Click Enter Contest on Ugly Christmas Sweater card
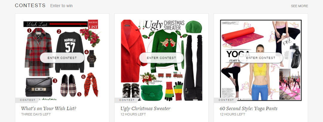This screenshot has width=323, height=122. tap(161, 58)
